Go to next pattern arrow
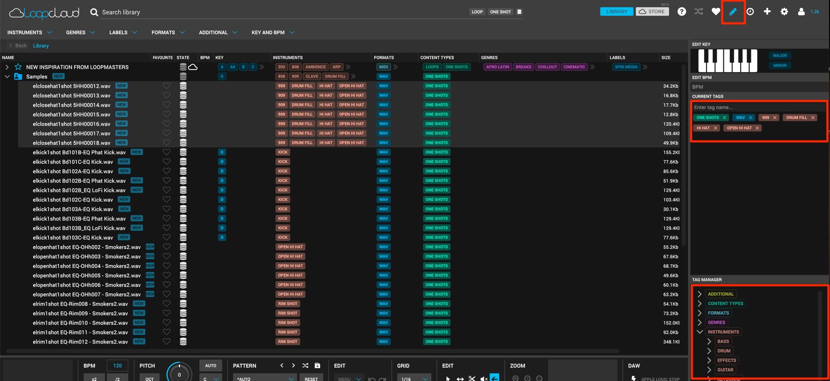 coord(293,366)
